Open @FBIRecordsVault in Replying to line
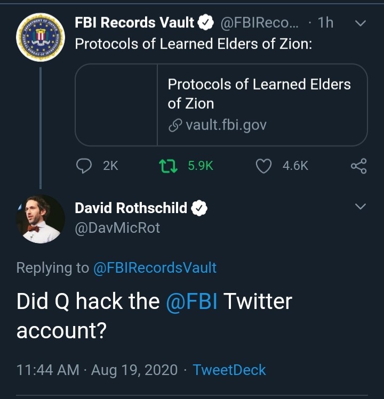 point(155,267)
